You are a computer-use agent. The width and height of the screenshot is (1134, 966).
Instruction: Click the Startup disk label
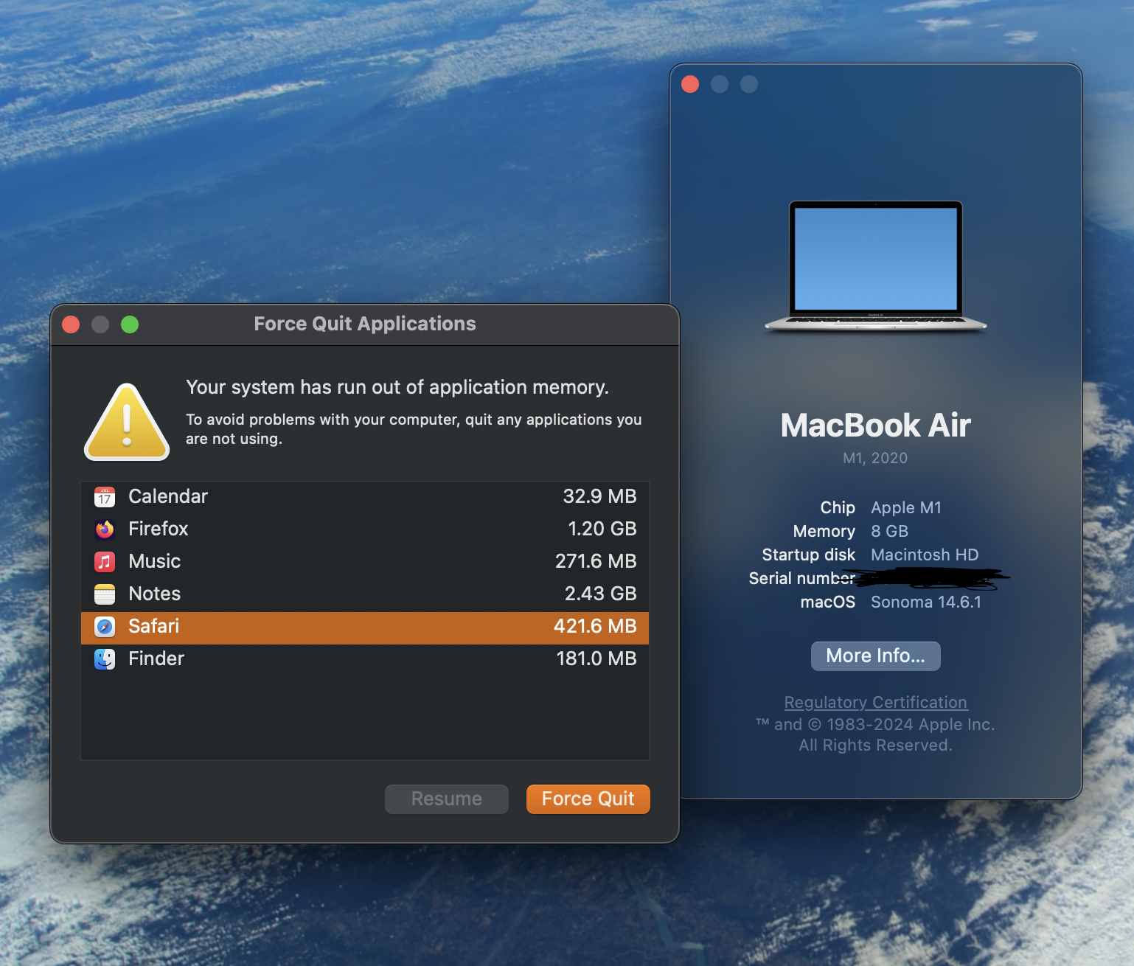[x=809, y=555]
